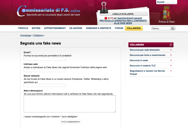This screenshot has height=127, width=188.
Task: Click the Livello di Allerta header bar
Action: [124, 14]
